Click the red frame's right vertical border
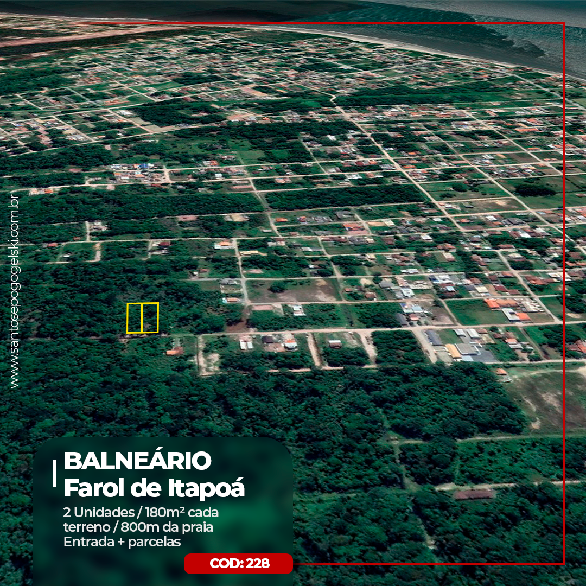The width and height of the screenshot is (586, 586). tap(564, 271)
